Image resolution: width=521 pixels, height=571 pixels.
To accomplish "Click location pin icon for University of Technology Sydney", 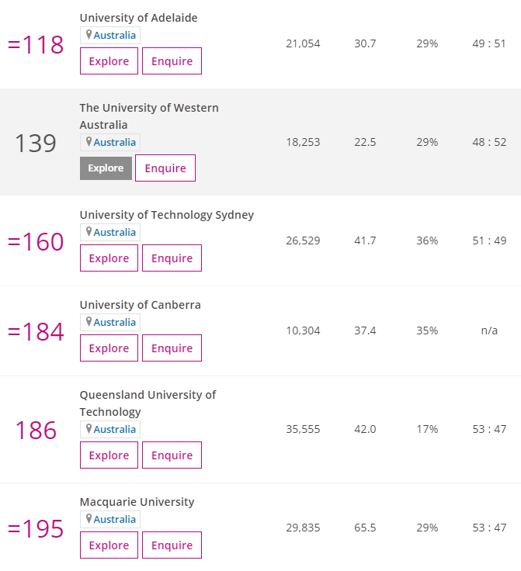I will coord(89,232).
